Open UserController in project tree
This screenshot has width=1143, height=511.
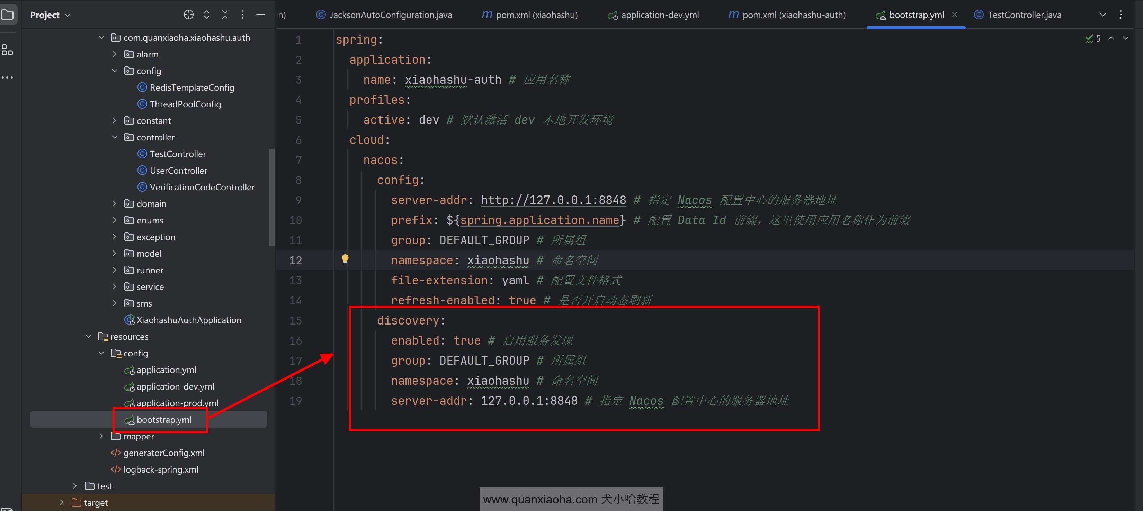(x=178, y=171)
